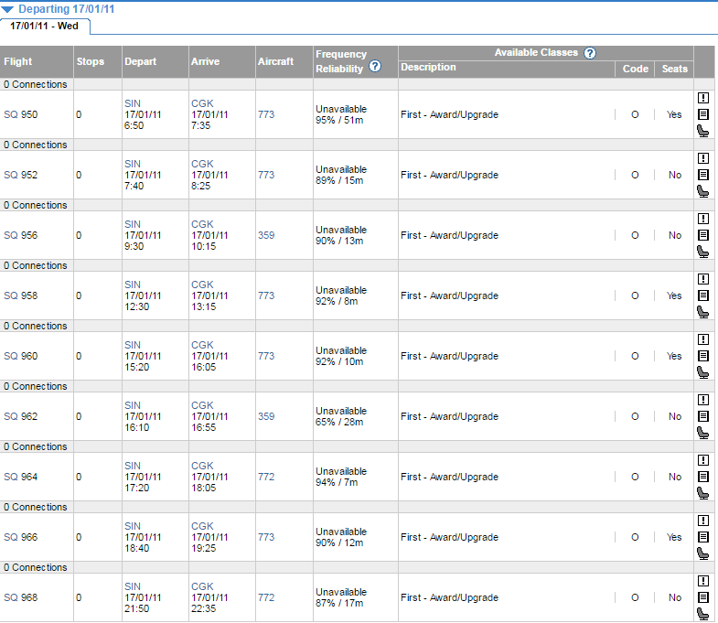
Task: Click the alert icon for flight SQ 964
Action: [702, 460]
